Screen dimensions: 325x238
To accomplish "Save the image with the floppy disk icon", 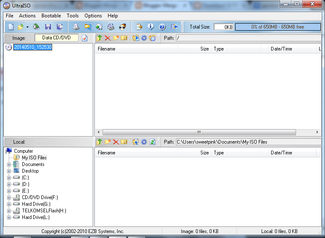I will (48, 27).
